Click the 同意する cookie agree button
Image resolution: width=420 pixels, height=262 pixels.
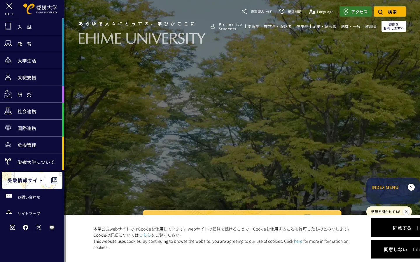[x=395, y=228]
